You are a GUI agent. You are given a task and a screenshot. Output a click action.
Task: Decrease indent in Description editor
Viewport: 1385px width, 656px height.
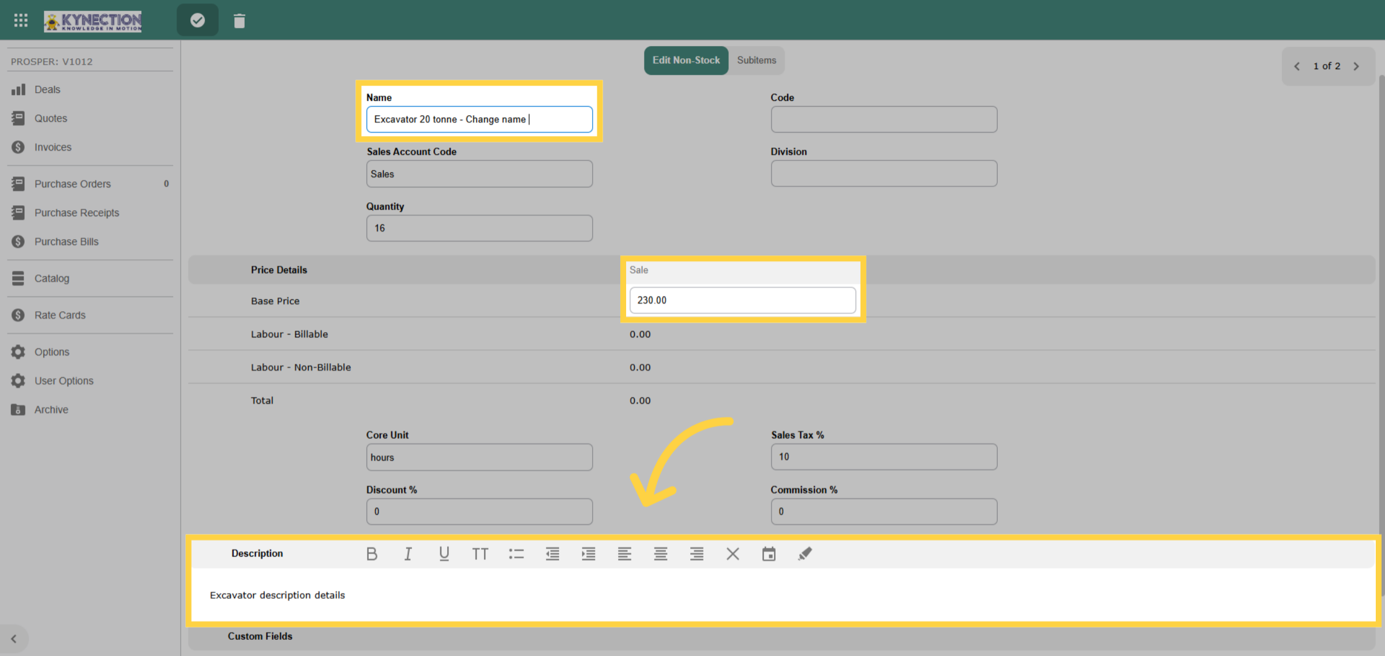point(552,554)
